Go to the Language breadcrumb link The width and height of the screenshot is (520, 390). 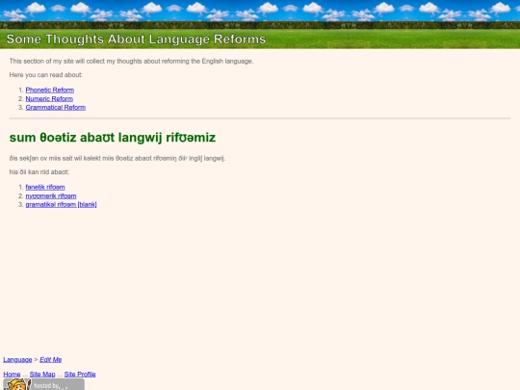[x=17, y=360]
